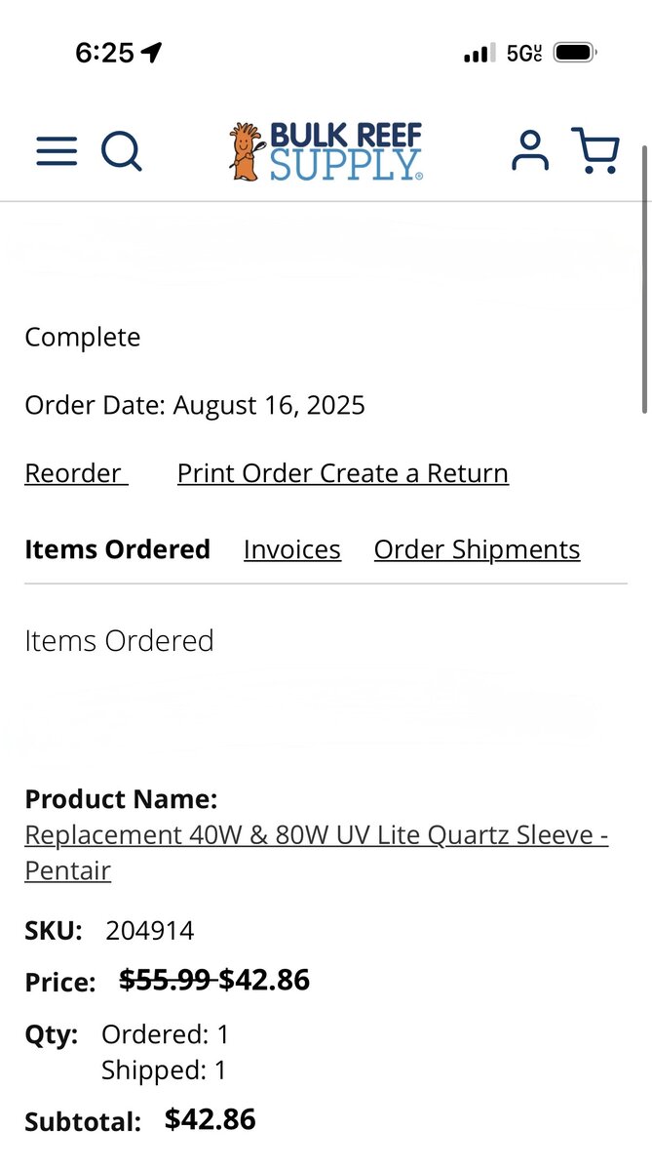
Task: Click the SKU number 204914
Action: click(150, 931)
